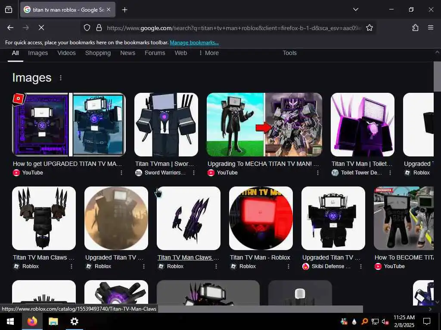Click the vertical page scrollbar thumb
Viewport: 441px width, 330px height.
(x=437, y=76)
